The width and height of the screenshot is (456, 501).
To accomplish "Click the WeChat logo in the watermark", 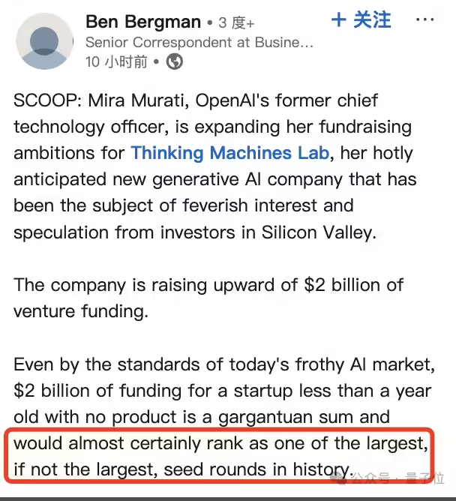I will (x=339, y=478).
